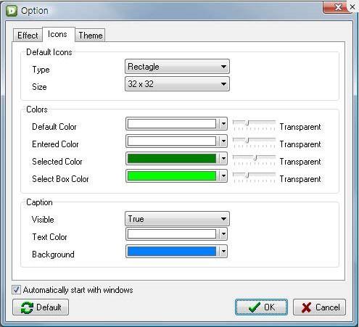Click the red X icon on Cancel
The height and width of the screenshot is (327, 359).
click(306, 307)
